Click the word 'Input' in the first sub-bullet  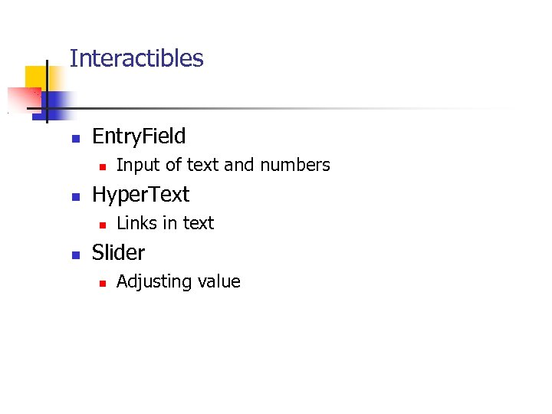(x=135, y=165)
